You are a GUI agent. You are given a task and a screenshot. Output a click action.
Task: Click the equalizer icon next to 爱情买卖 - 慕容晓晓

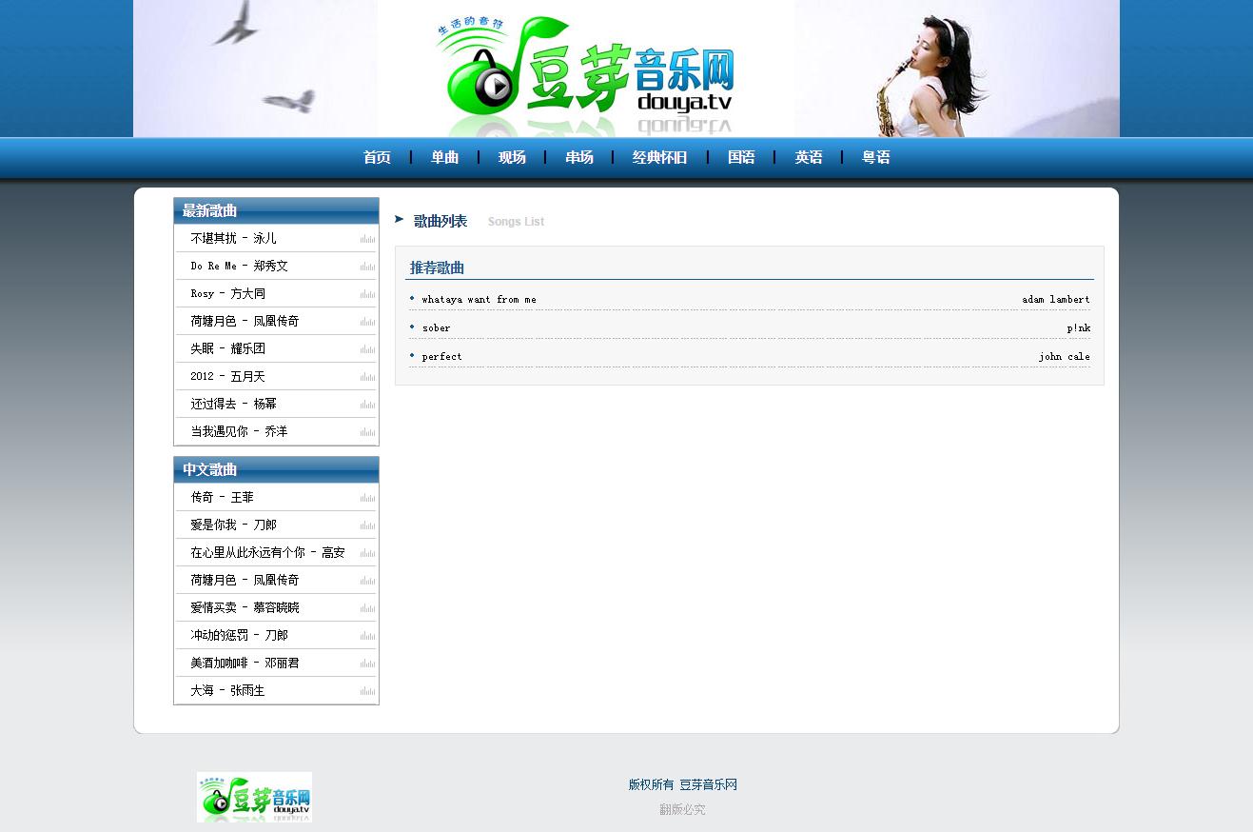pos(367,608)
